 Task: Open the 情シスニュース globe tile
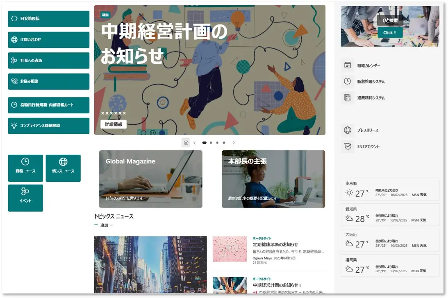pos(63,168)
